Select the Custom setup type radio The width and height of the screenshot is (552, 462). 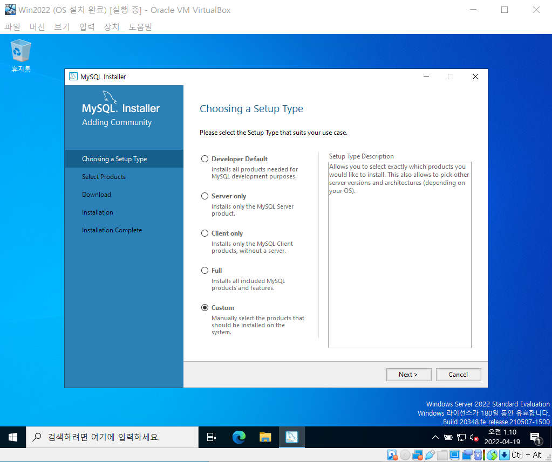pyautogui.click(x=205, y=308)
